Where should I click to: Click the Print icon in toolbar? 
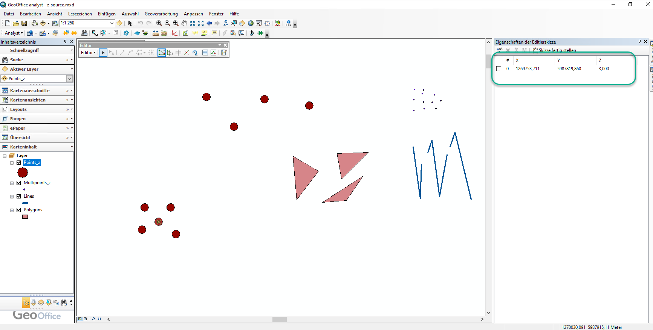tap(34, 23)
